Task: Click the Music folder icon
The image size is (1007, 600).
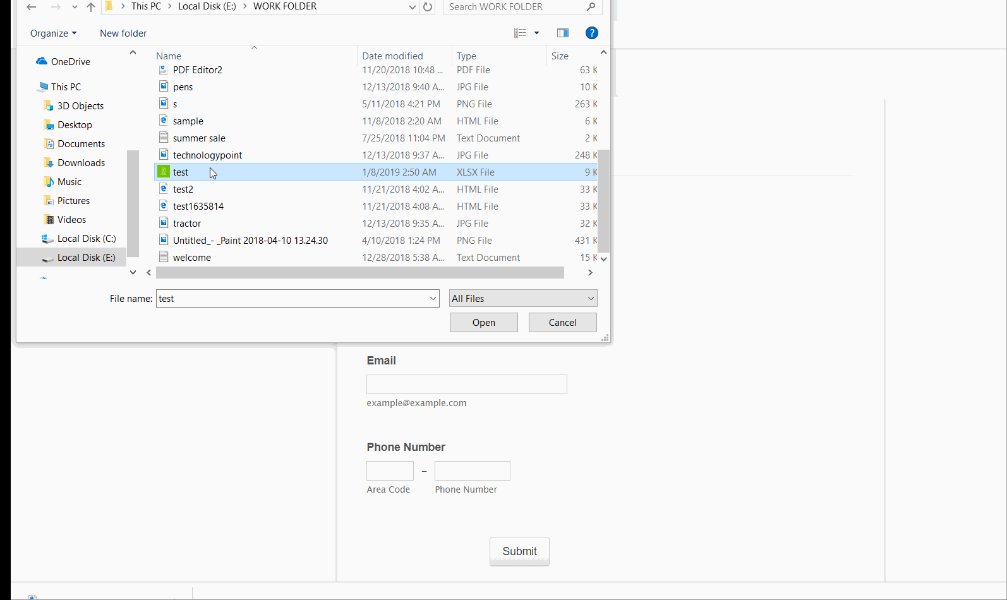Action: tap(49, 181)
